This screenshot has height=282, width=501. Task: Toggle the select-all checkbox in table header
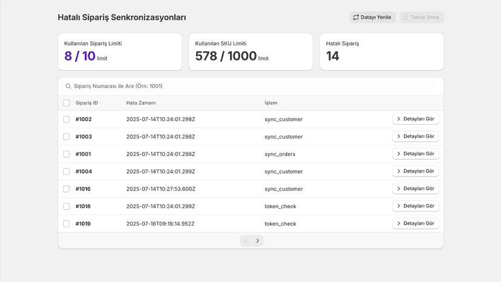(66, 103)
